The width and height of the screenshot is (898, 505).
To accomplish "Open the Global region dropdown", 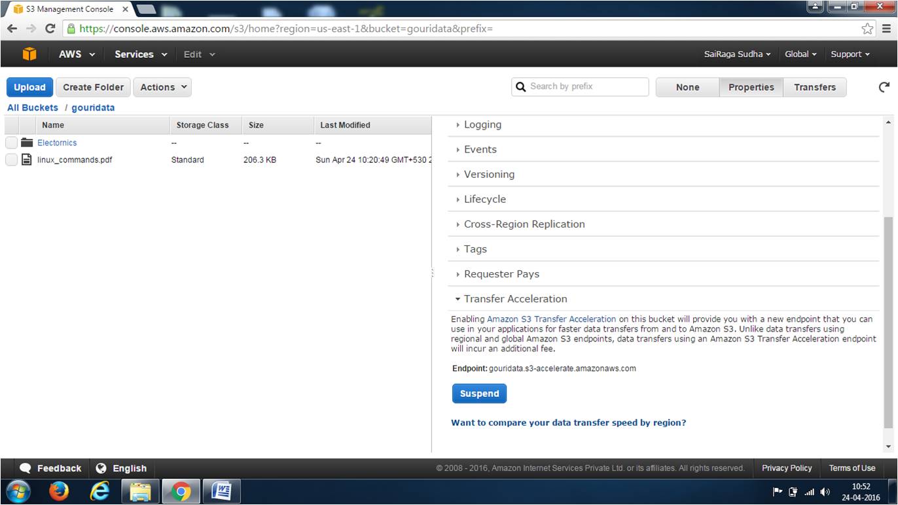I will click(x=800, y=54).
